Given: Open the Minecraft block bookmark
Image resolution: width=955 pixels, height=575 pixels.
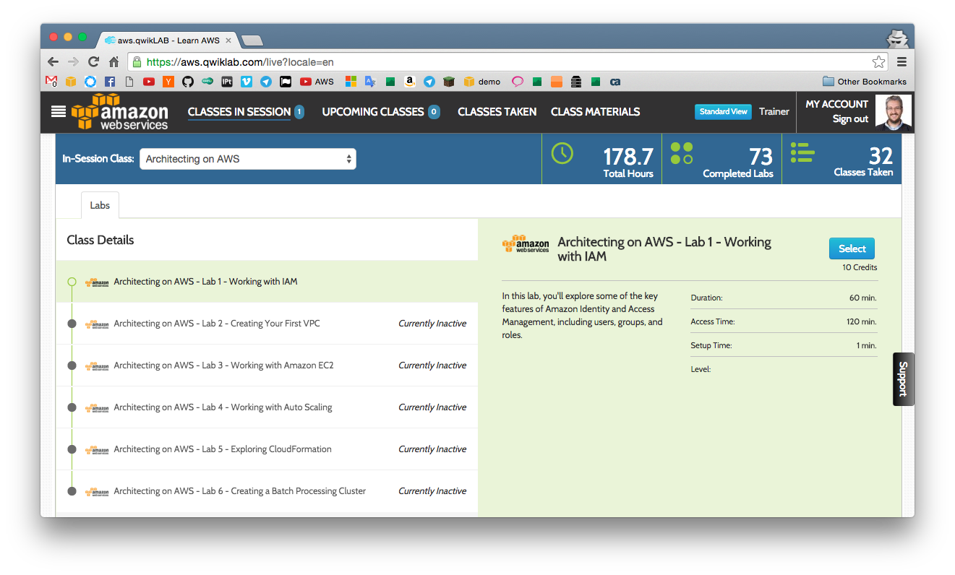Looking at the screenshot, I should 449,82.
